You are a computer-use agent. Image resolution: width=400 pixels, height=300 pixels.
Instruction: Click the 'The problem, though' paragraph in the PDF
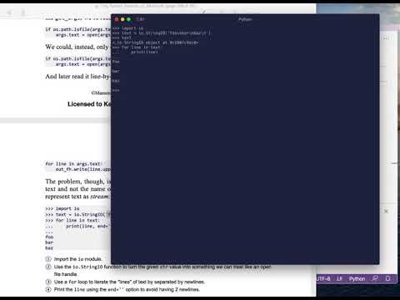(x=78, y=189)
